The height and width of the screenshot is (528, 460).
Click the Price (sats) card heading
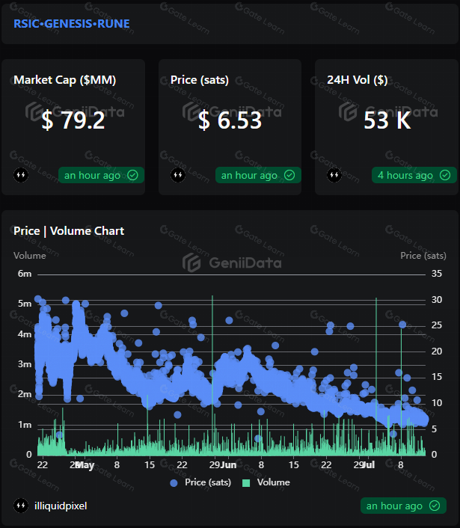click(200, 80)
